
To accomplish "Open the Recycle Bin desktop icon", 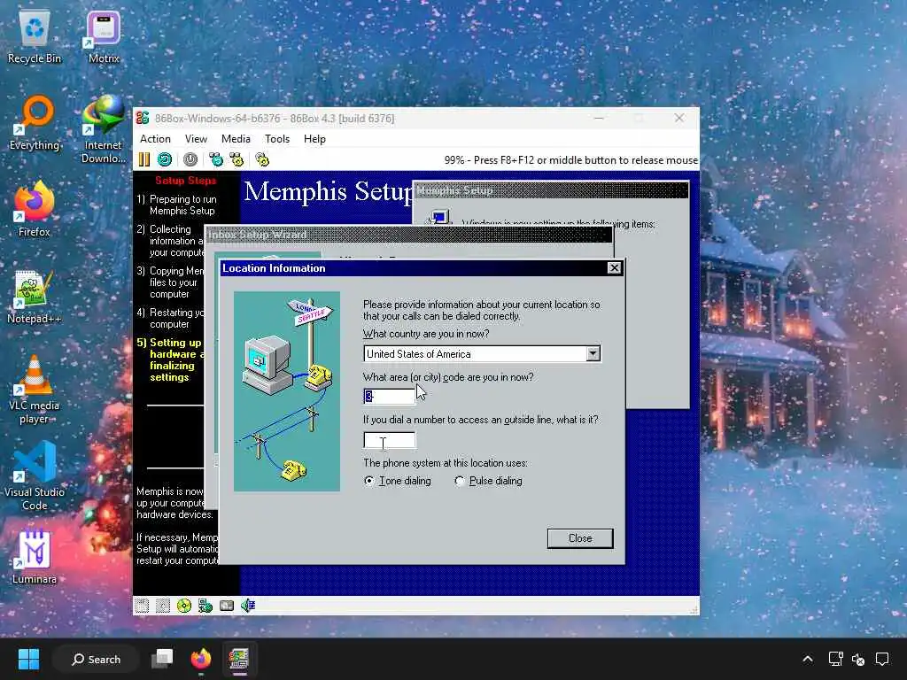I will [35, 37].
